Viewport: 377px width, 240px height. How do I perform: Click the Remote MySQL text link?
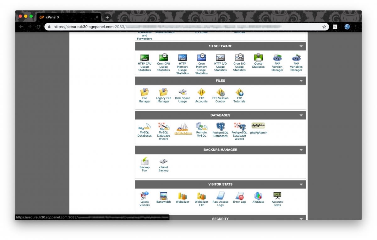pyautogui.click(x=201, y=134)
